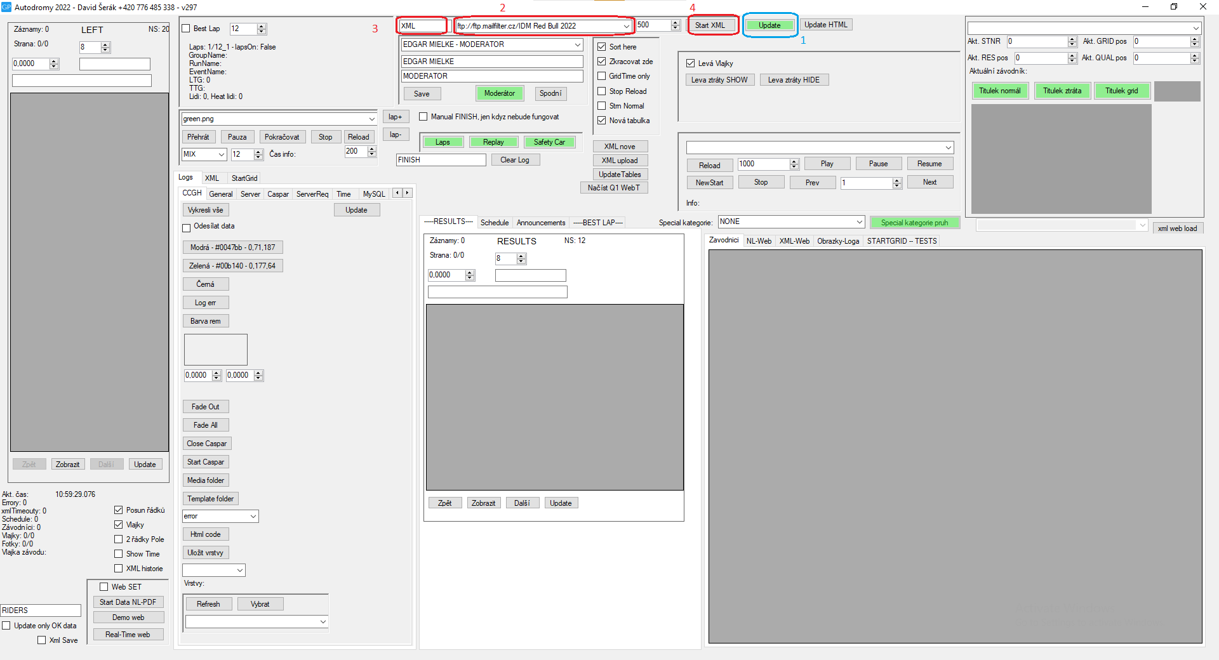Viewport: 1219px width, 660px height.
Task: Increase the 500 interval spinner
Action: coord(676,23)
